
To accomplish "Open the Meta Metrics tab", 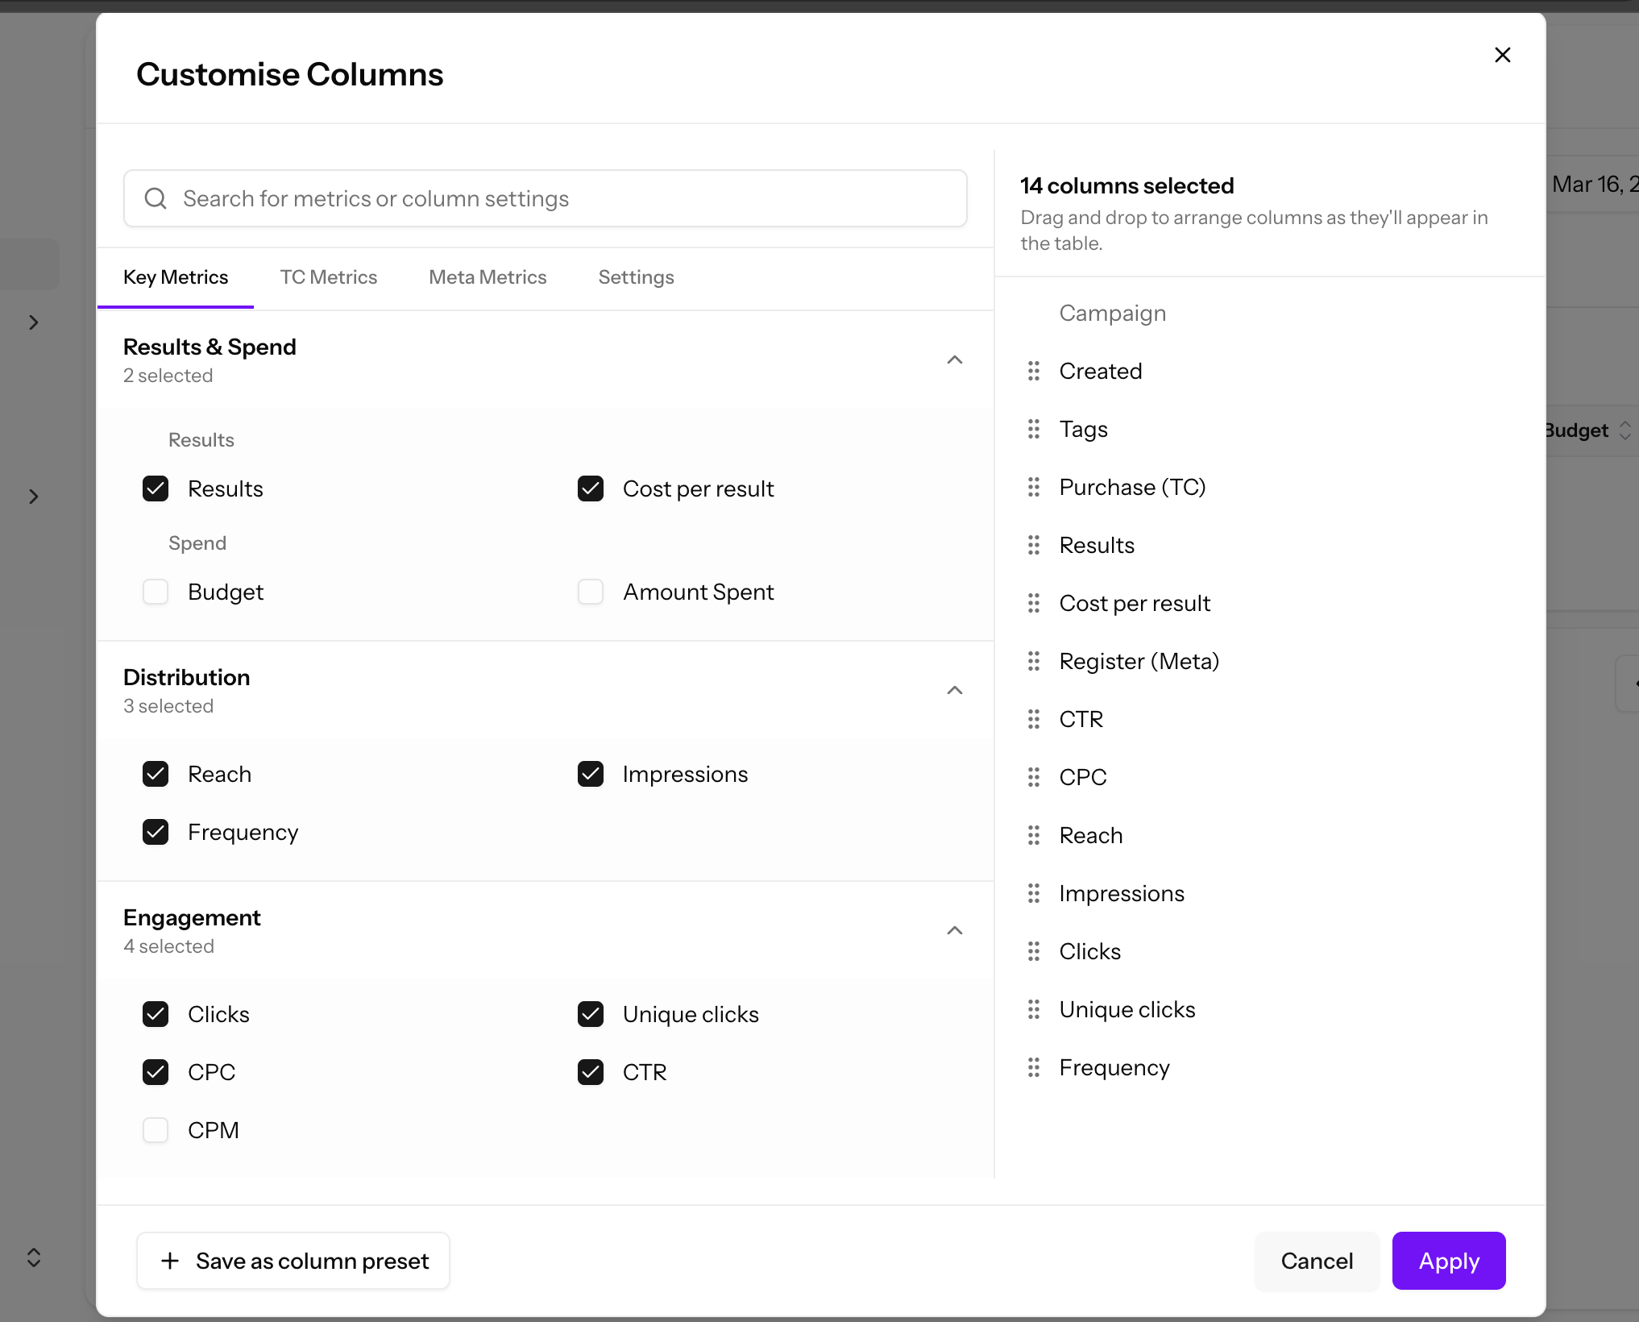I will coord(488,276).
